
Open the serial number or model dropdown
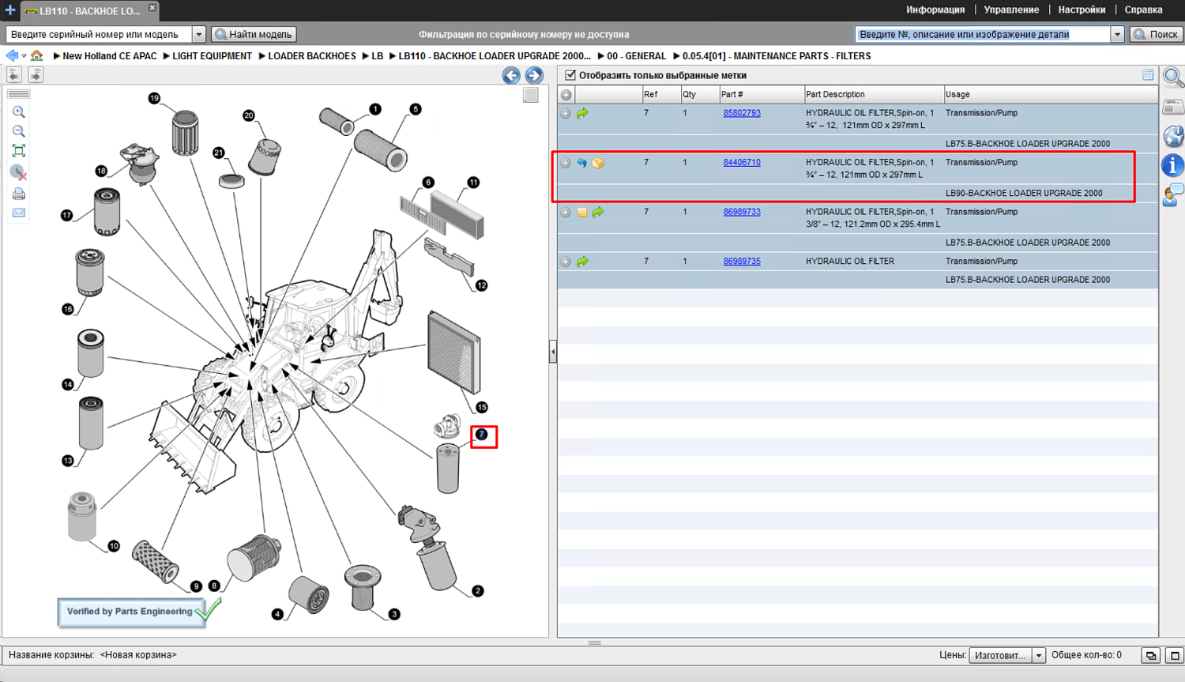coord(199,34)
